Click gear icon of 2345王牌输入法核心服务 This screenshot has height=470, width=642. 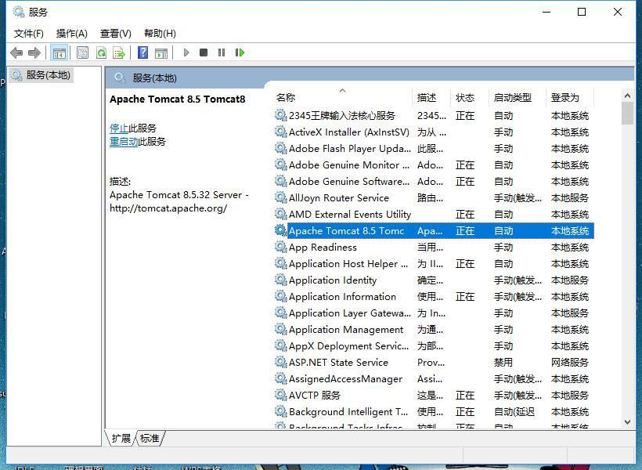click(280, 116)
